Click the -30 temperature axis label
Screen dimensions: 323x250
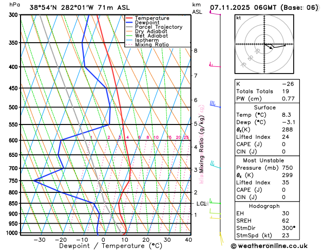click(x=40, y=240)
